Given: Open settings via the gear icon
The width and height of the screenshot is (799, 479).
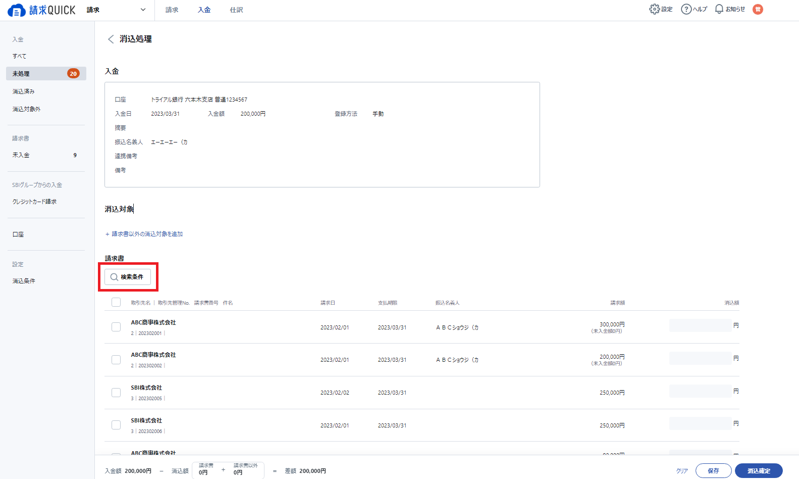Looking at the screenshot, I should coord(654,9).
